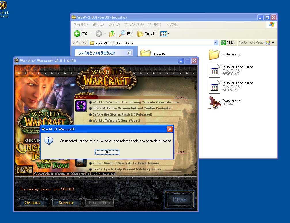290x223 pixels.
Task: Click the View Now cinematic trailer banner
Action: (x=53, y=165)
